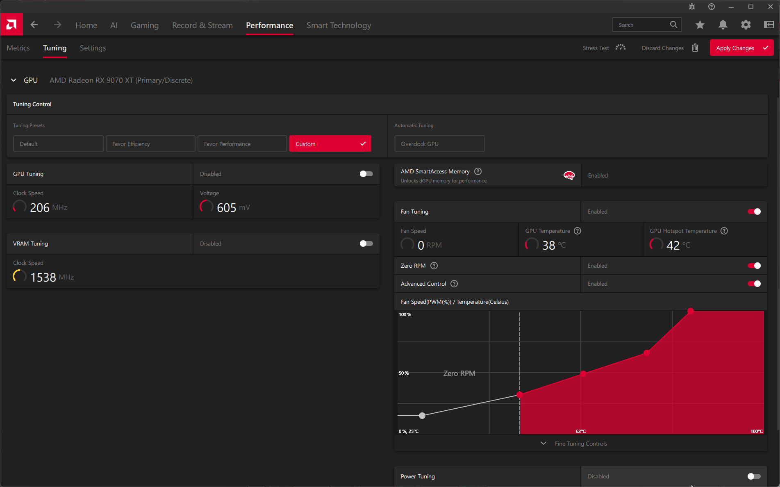Click the search magnifier icon
This screenshot has width=780, height=487.
pos(673,25)
